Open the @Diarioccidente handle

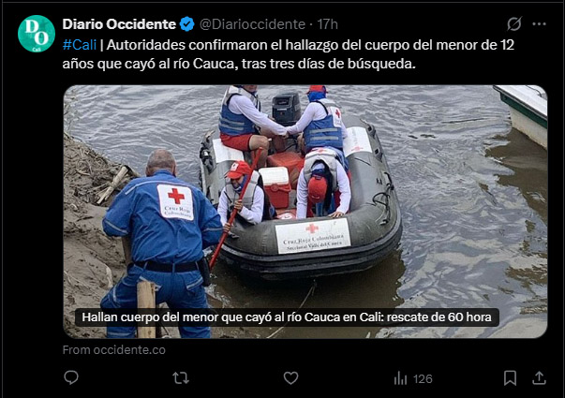(253, 24)
